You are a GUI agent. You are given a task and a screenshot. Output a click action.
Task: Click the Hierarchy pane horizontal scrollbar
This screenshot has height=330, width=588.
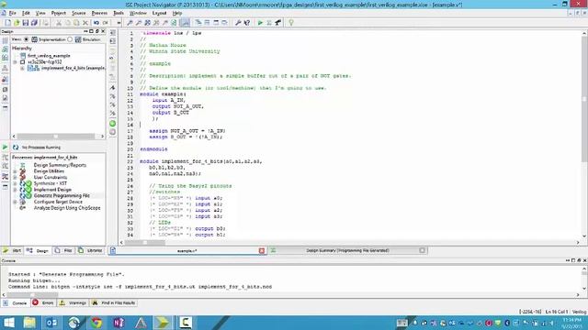click(58, 137)
